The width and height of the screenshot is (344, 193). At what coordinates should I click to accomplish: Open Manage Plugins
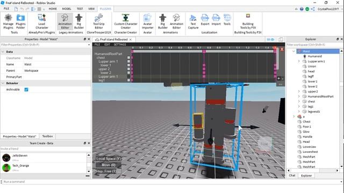(x=8, y=21)
